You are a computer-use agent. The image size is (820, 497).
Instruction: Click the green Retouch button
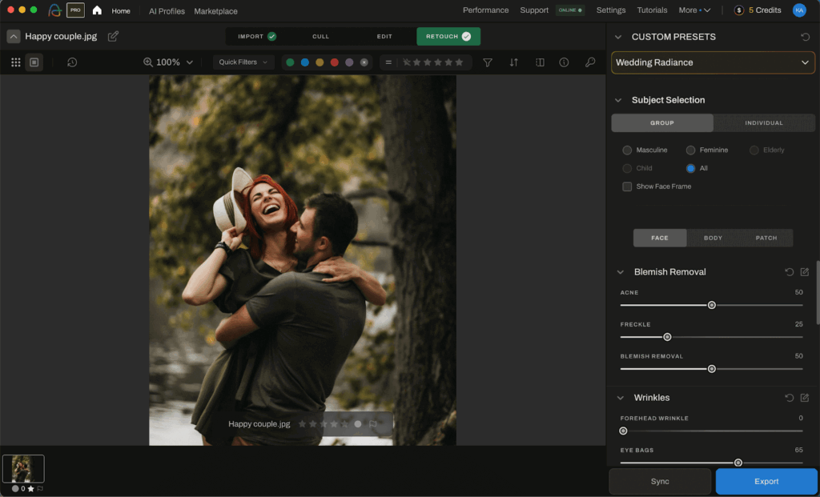point(448,36)
